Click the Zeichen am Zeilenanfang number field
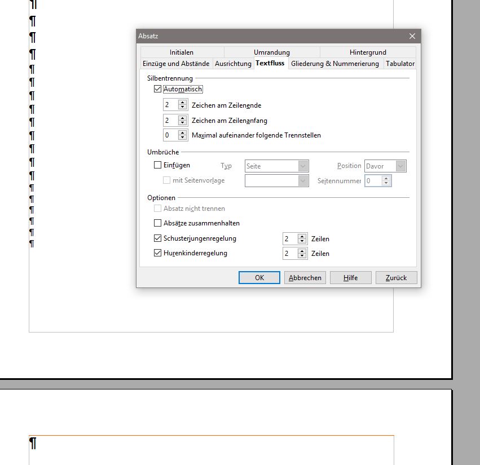480x465 pixels. point(171,120)
